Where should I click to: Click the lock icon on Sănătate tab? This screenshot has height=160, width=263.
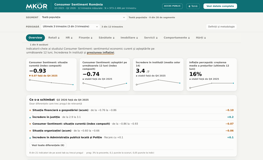114,38
